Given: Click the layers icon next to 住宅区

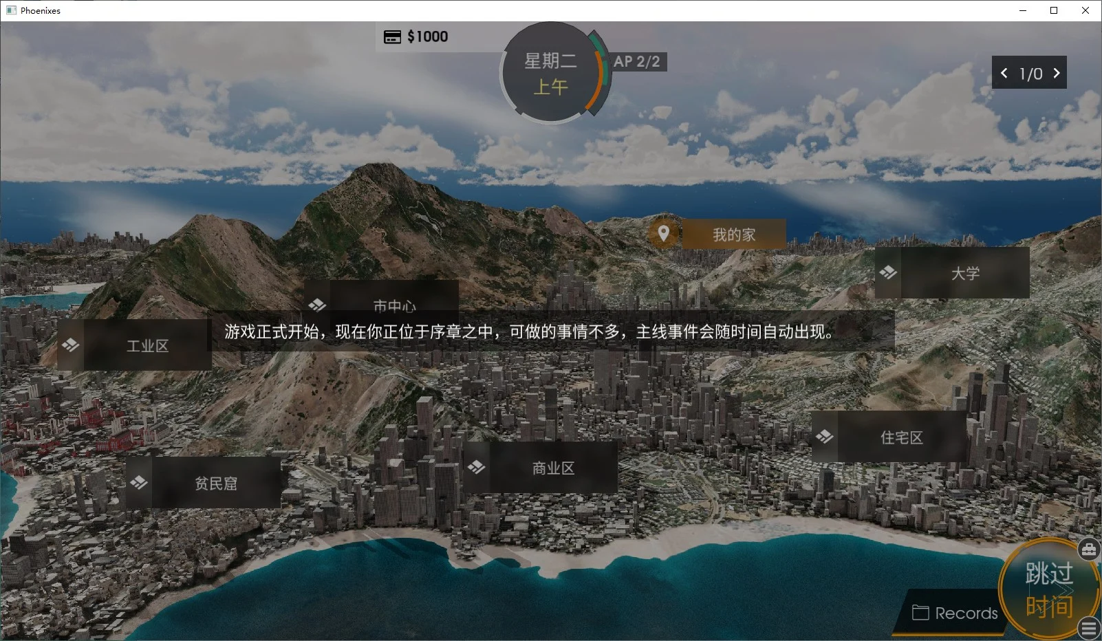Looking at the screenshot, I should pyautogui.click(x=824, y=437).
